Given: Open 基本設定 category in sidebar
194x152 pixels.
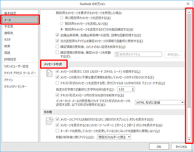Looking at the screenshot, I should point(10,13).
